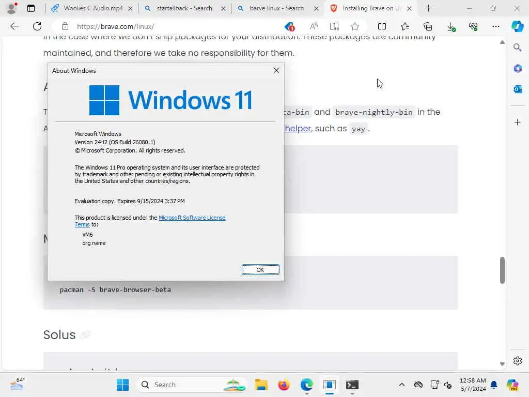Click scrollbar down arrow
This screenshot has width=529, height=397.
(502, 364)
